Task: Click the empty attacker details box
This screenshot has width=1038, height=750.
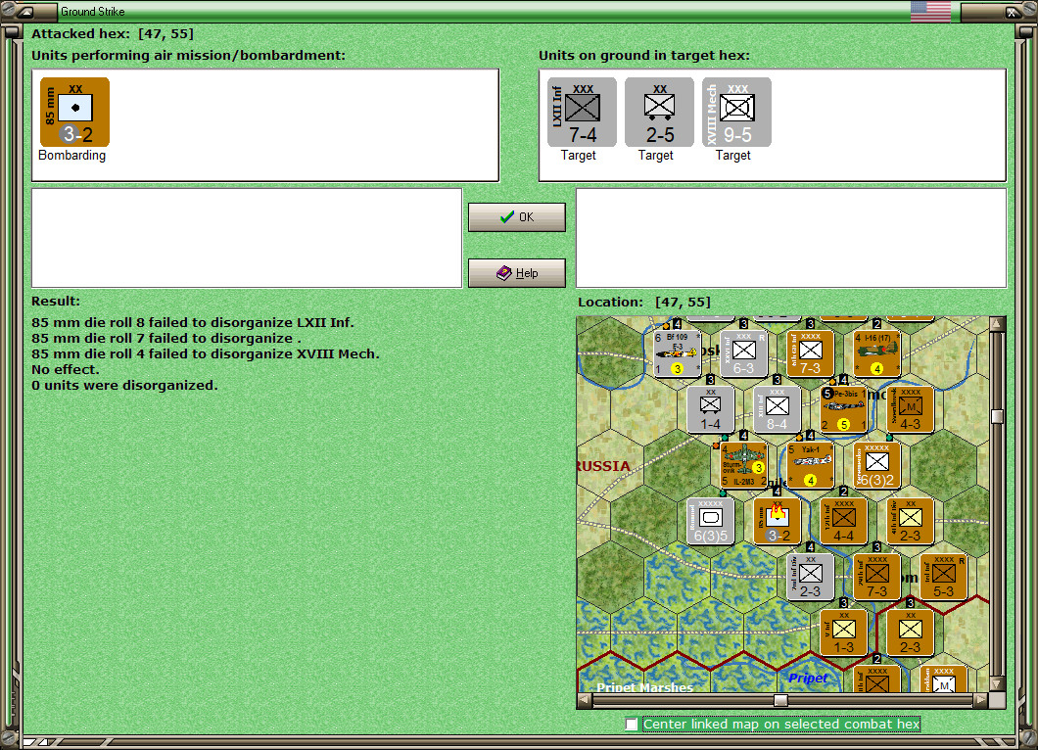Action: (247, 238)
